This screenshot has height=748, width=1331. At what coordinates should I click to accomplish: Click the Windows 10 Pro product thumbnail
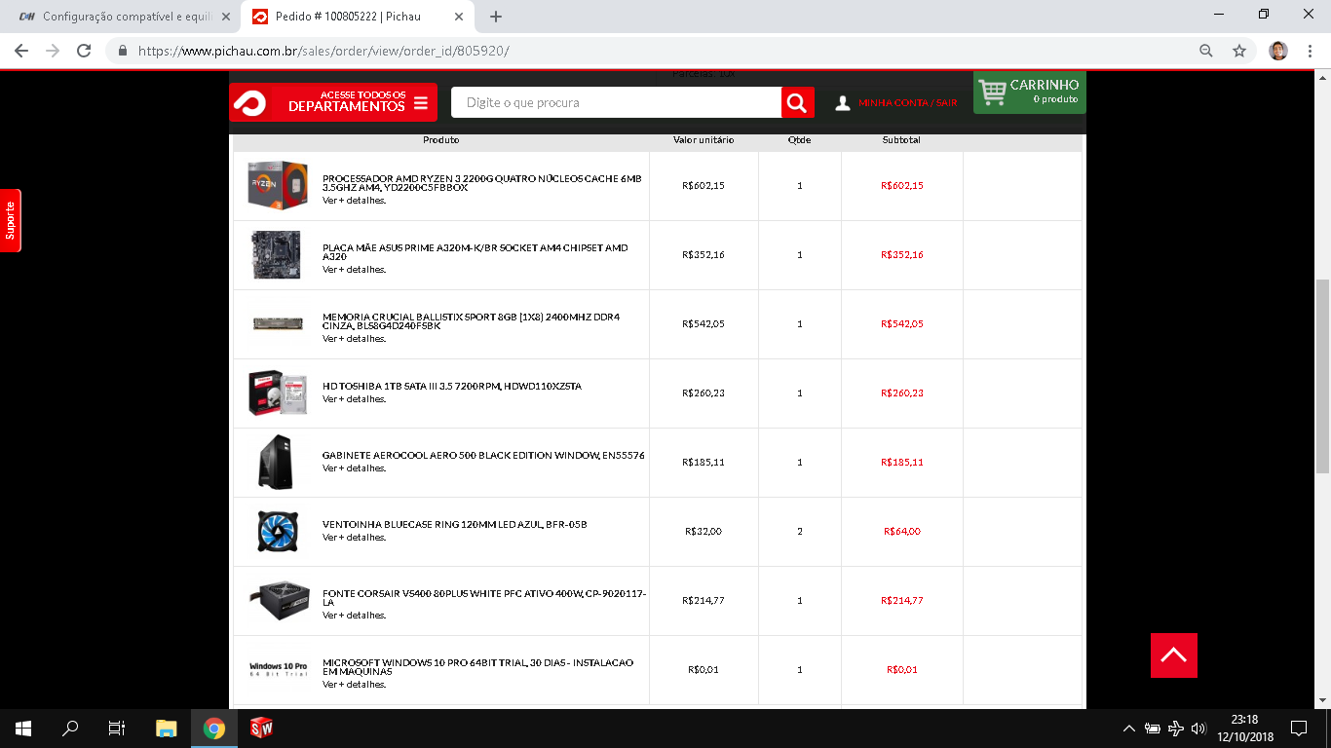pos(278,670)
